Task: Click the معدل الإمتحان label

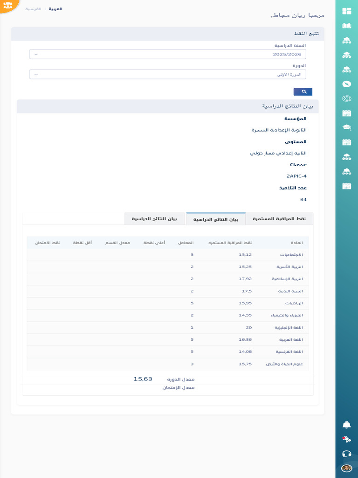Action: (179, 388)
